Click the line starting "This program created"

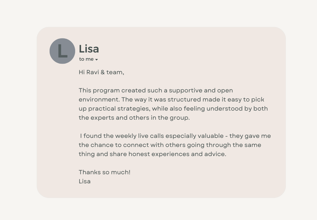point(156,90)
